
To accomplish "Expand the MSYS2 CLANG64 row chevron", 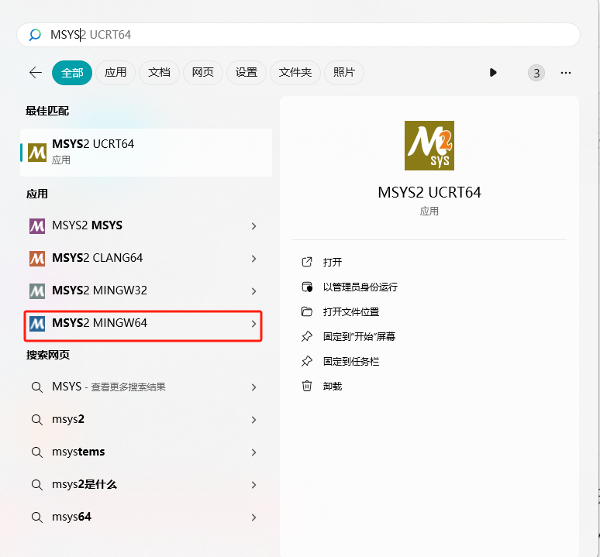I will tap(253, 259).
